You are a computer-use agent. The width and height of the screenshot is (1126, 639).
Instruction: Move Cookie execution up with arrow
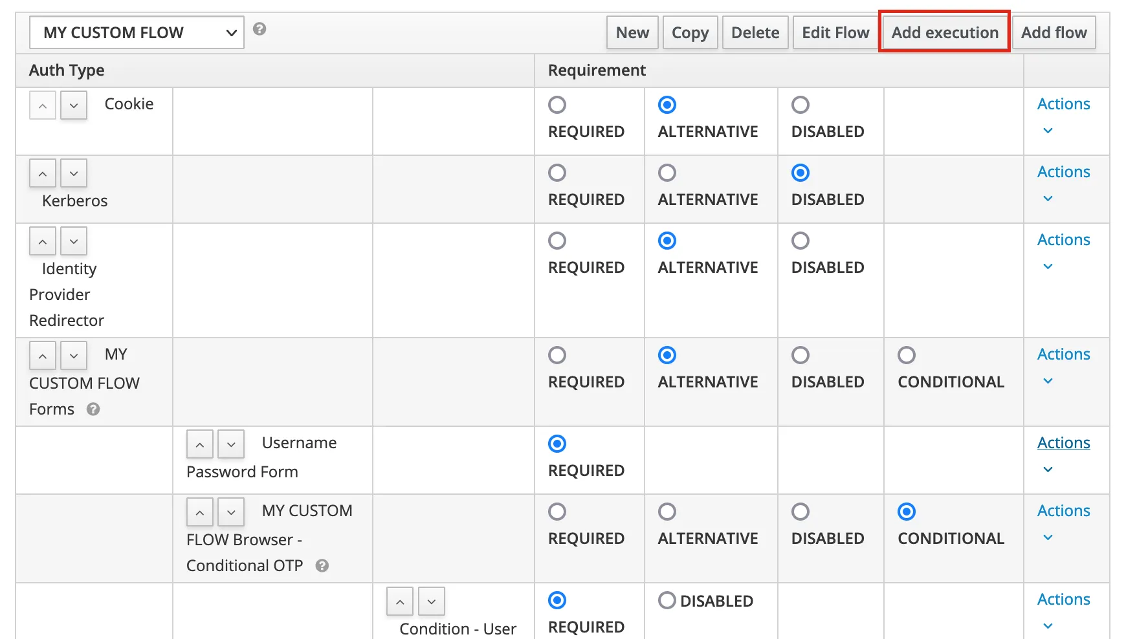pos(43,105)
